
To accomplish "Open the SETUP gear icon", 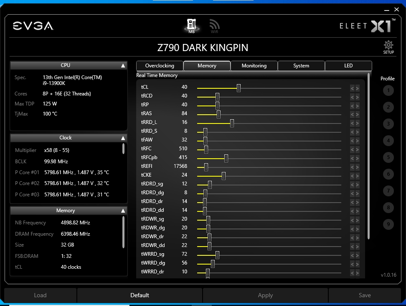I will 388,47.
